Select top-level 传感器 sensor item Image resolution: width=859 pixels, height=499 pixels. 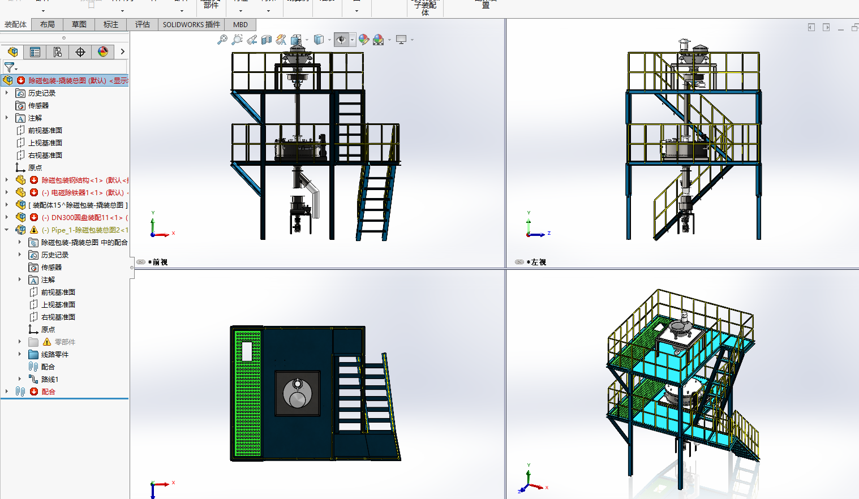pyautogui.click(x=38, y=105)
